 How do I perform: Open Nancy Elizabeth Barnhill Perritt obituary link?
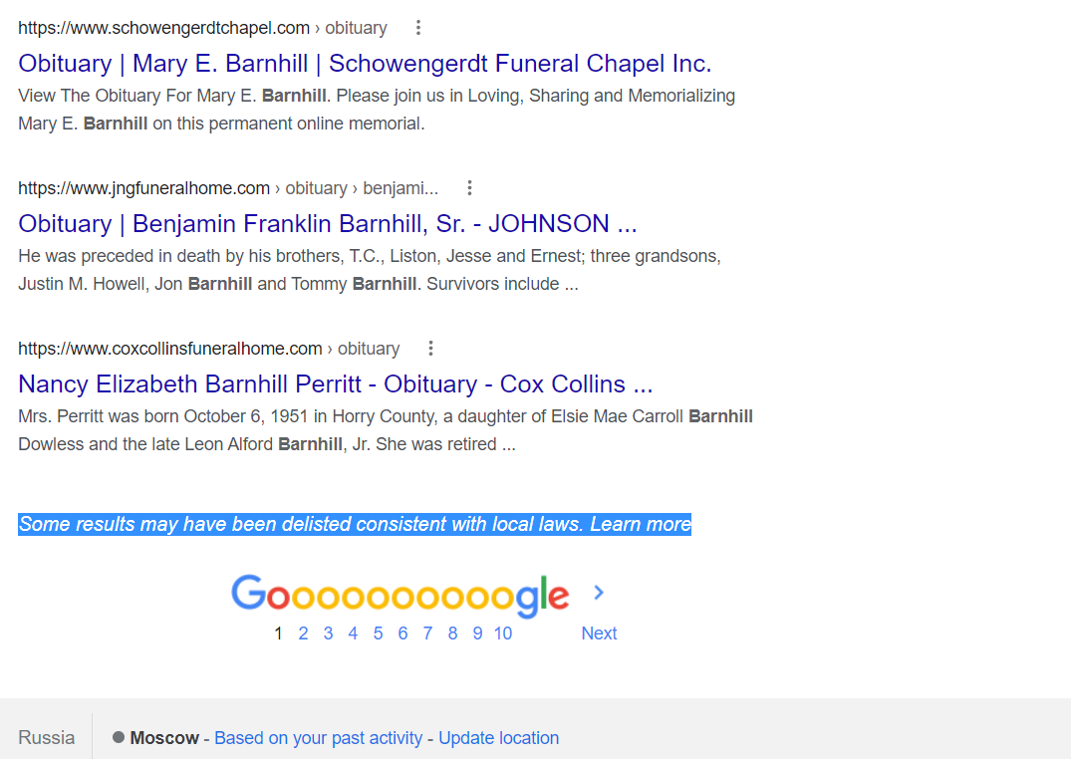(x=335, y=384)
